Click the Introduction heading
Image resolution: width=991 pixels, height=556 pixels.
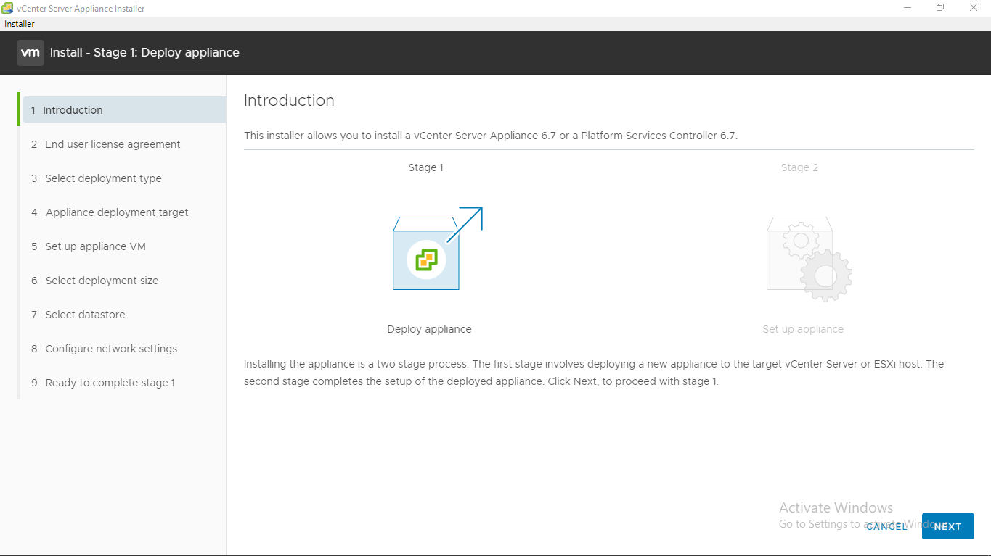pyautogui.click(x=289, y=101)
